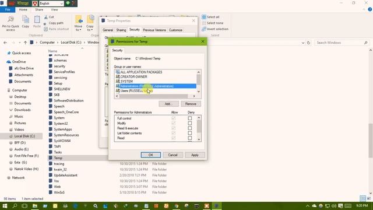Image resolution: width=373 pixels, height=210 pixels.
Task: Toggle Allow for Read & execute
Action: coord(174,128)
